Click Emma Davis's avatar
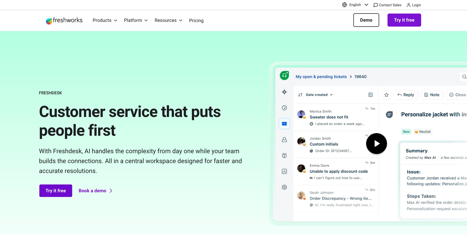Viewport: 467px width, 235px height. pos(301,168)
